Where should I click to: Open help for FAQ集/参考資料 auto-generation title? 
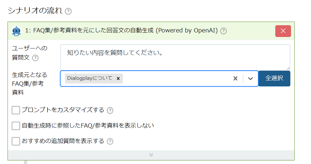pyautogui.click(x=224, y=31)
